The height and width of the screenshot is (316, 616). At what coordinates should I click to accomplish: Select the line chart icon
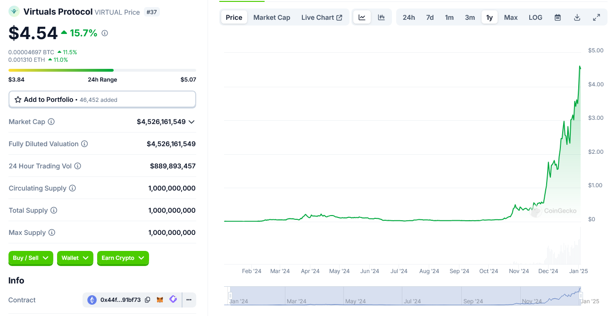click(362, 17)
